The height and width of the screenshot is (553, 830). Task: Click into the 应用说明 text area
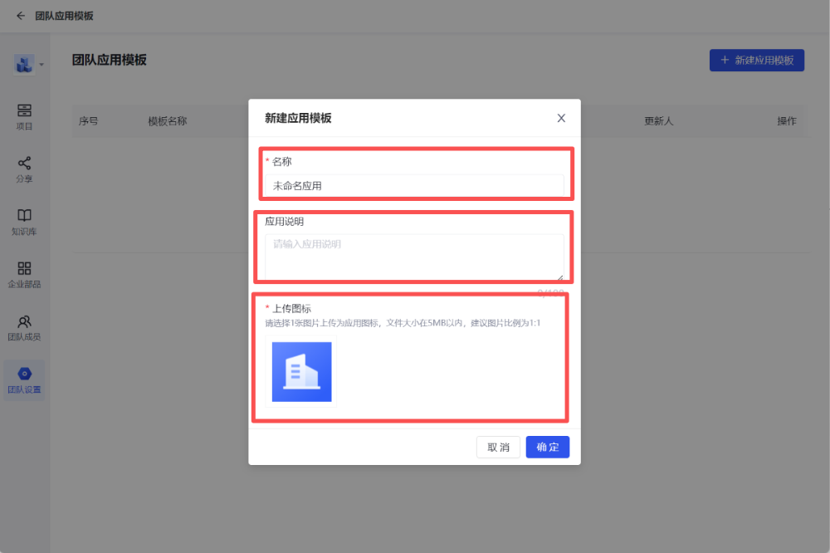click(414, 257)
